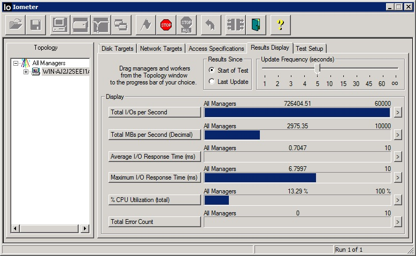The image size is (416, 256).
Task: Click the 100 % scale maximum
Action: tap(383, 191)
